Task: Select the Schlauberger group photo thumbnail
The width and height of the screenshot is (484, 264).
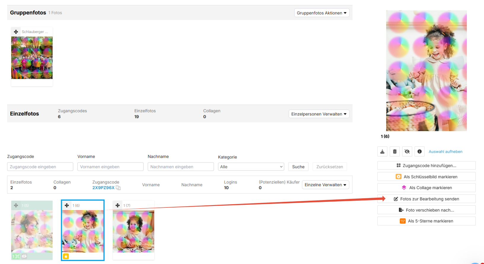Action: point(32,58)
